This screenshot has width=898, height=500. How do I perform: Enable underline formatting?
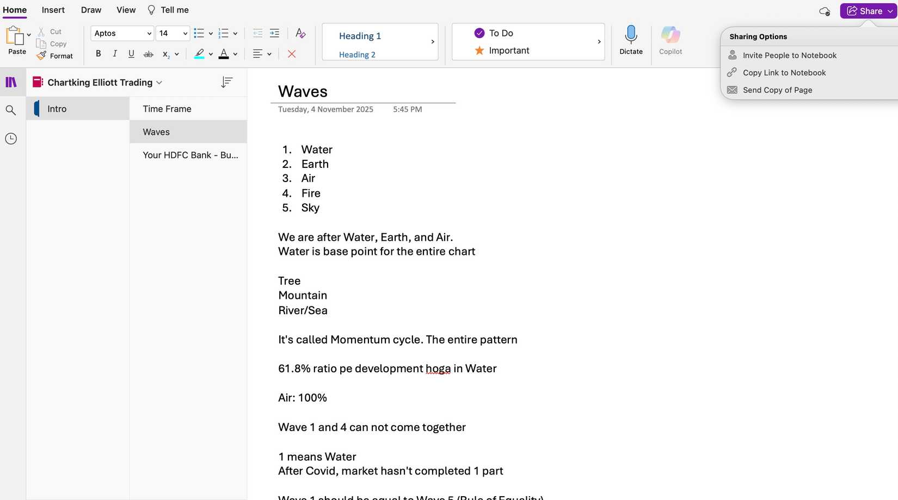coord(131,54)
